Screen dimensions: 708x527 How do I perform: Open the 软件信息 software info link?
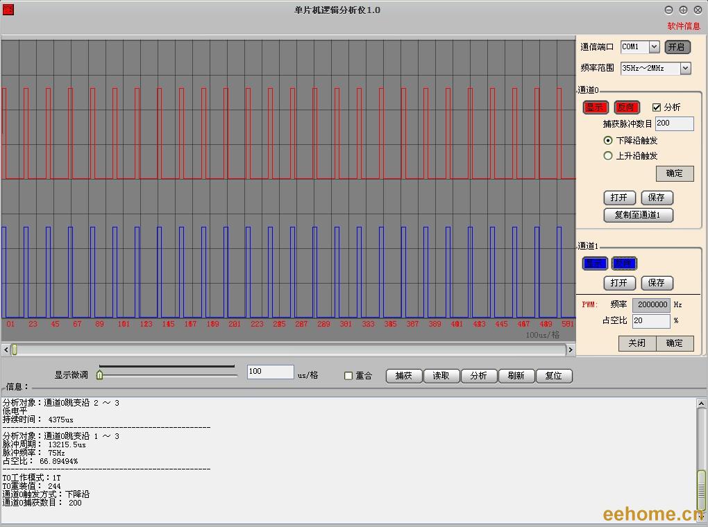click(683, 26)
